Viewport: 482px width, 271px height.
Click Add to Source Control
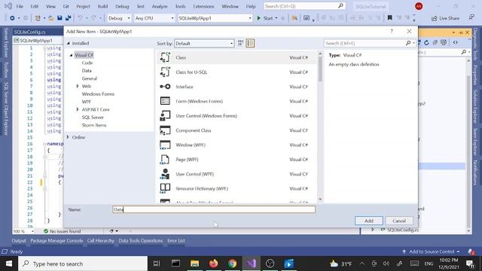pyautogui.click(x=431, y=251)
